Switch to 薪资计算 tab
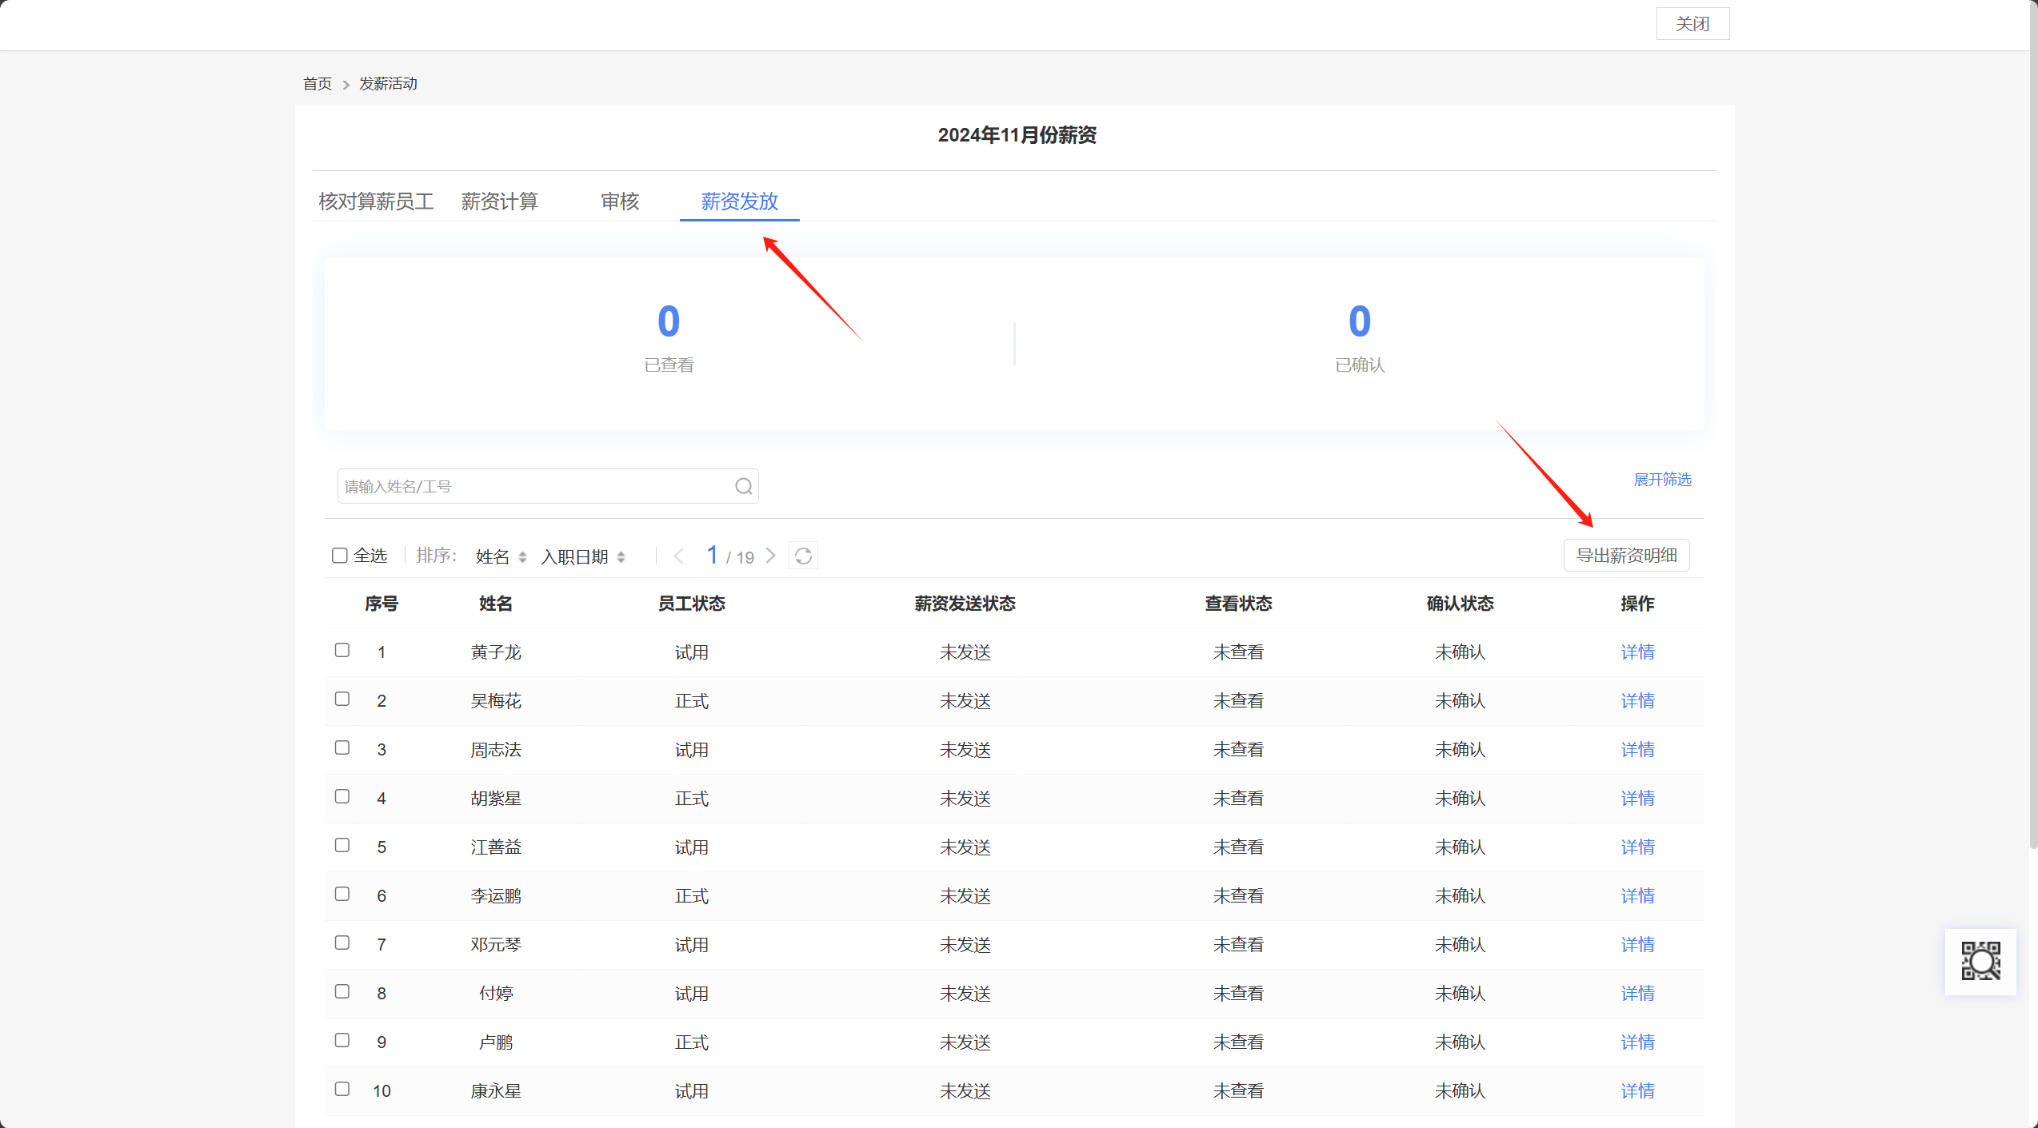The height and width of the screenshot is (1128, 2038). click(499, 201)
